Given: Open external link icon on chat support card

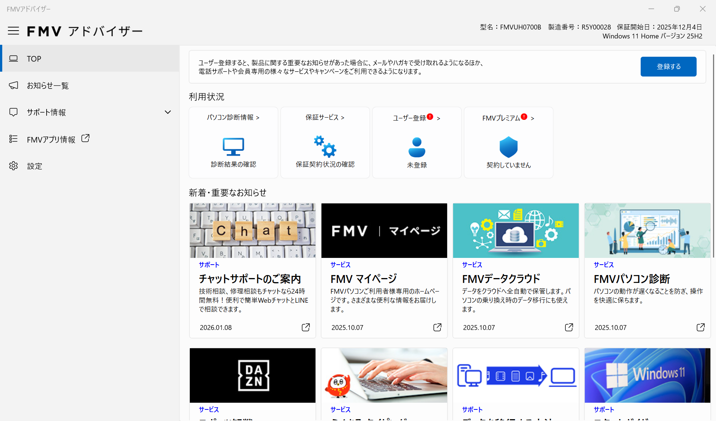Looking at the screenshot, I should tap(305, 327).
